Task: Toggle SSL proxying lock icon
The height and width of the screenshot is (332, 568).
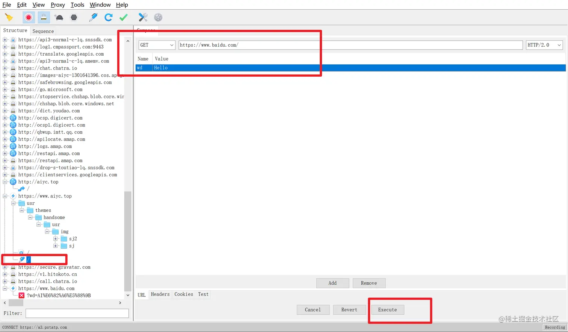Action: [x=44, y=17]
